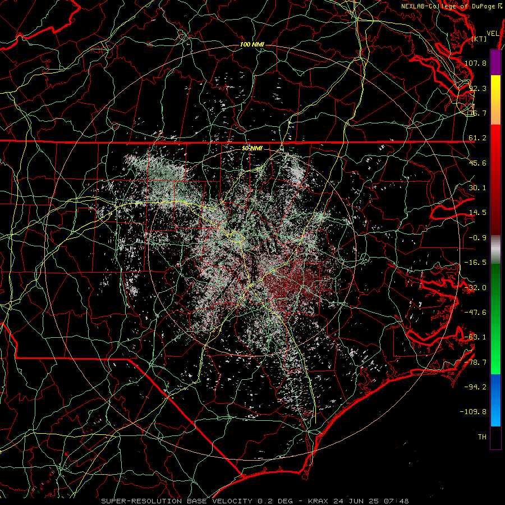
Task: Select the -109.8 value on velocity scale
Action: click(473, 412)
